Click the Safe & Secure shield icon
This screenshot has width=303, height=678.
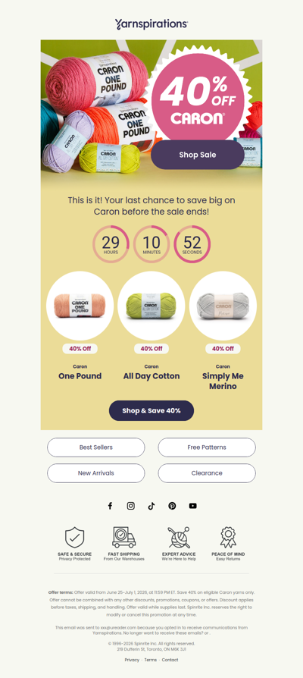(75, 538)
